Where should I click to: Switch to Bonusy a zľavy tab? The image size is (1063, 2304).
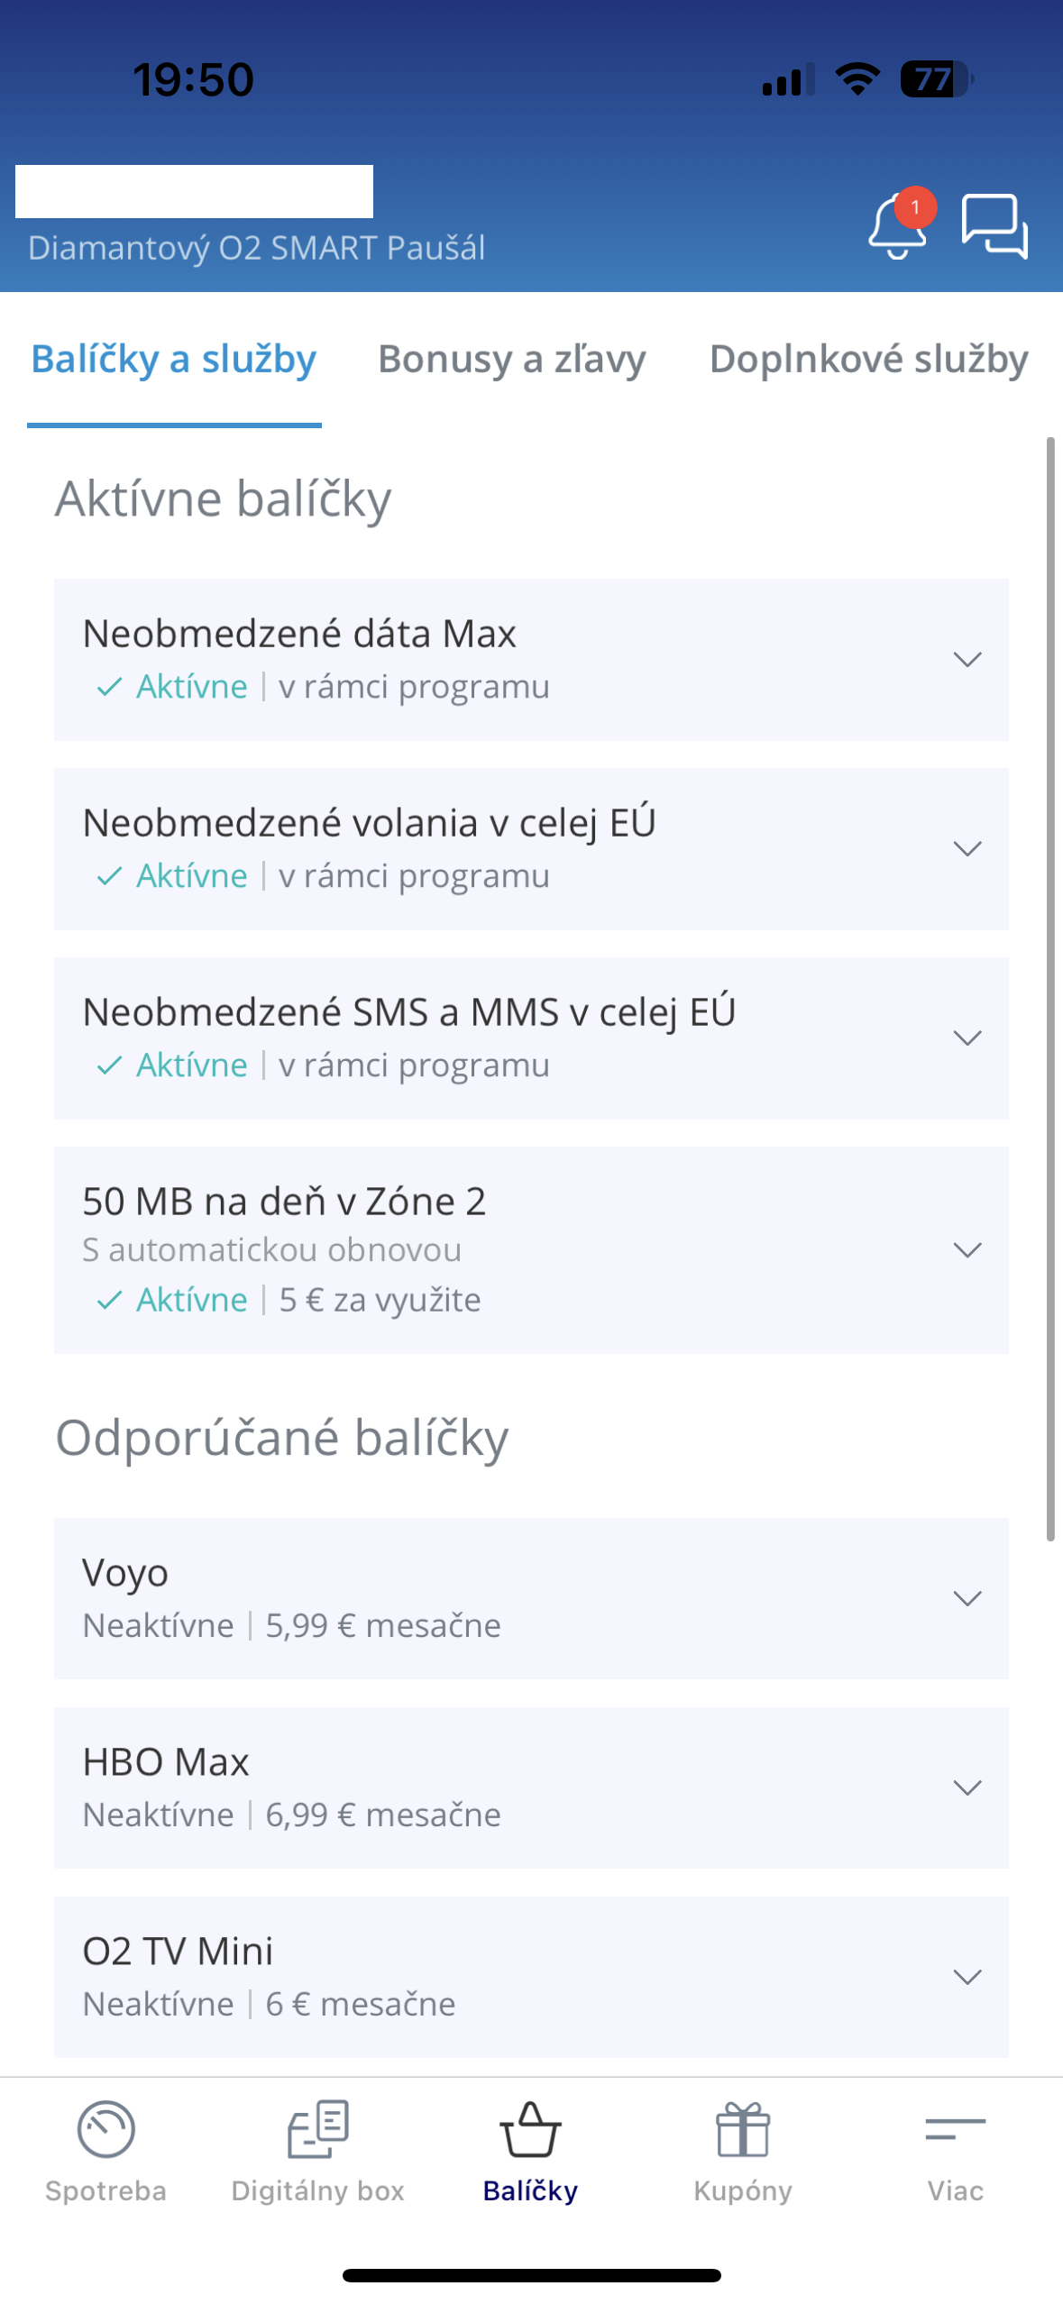pos(511,360)
